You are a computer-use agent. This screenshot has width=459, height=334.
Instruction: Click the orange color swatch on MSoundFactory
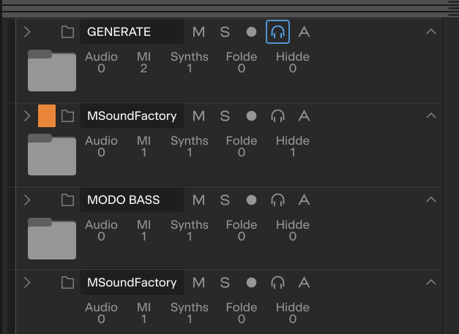click(x=47, y=115)
